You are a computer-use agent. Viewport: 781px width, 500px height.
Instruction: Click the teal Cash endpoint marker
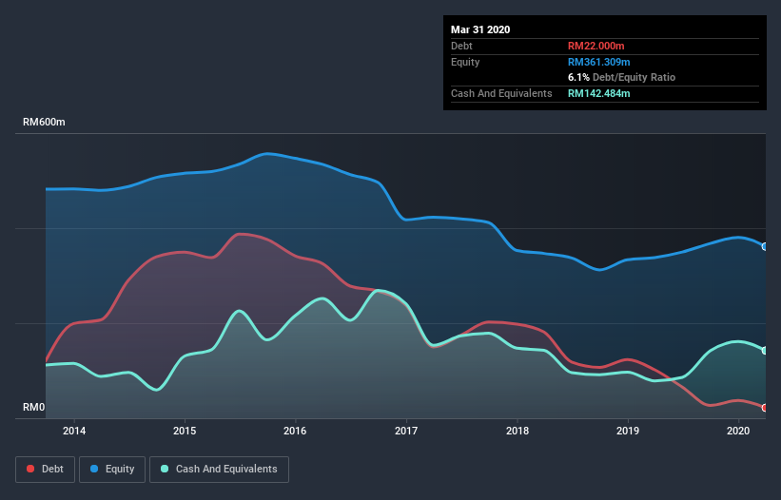[765, 351]
